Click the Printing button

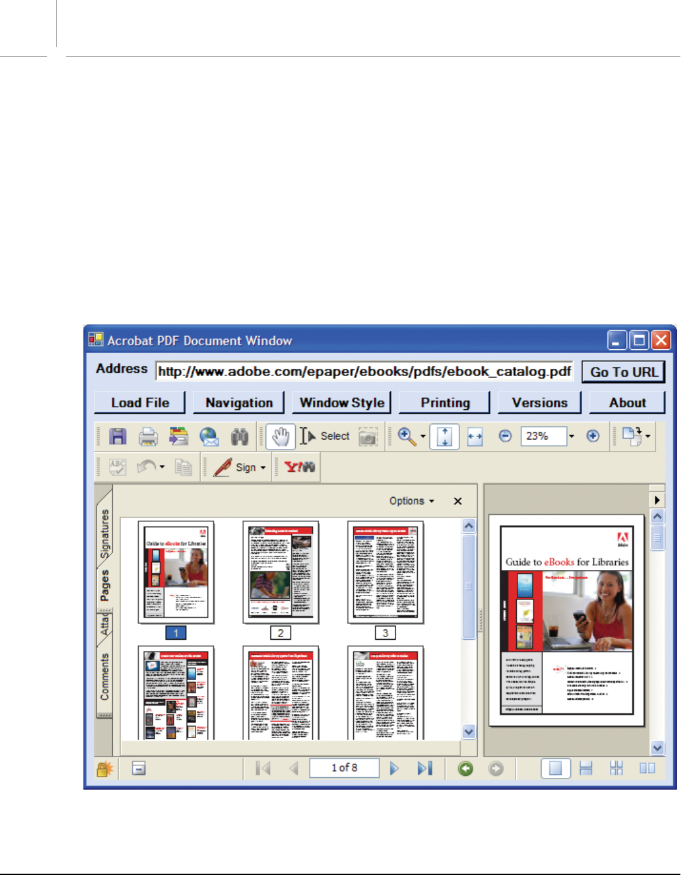445,403
